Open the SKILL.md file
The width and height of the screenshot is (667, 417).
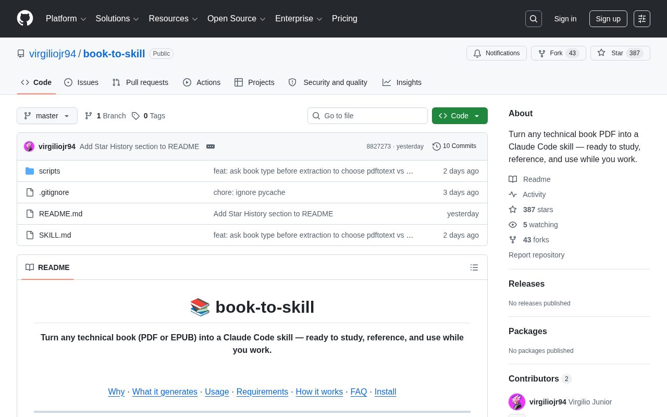coord(55,235)
